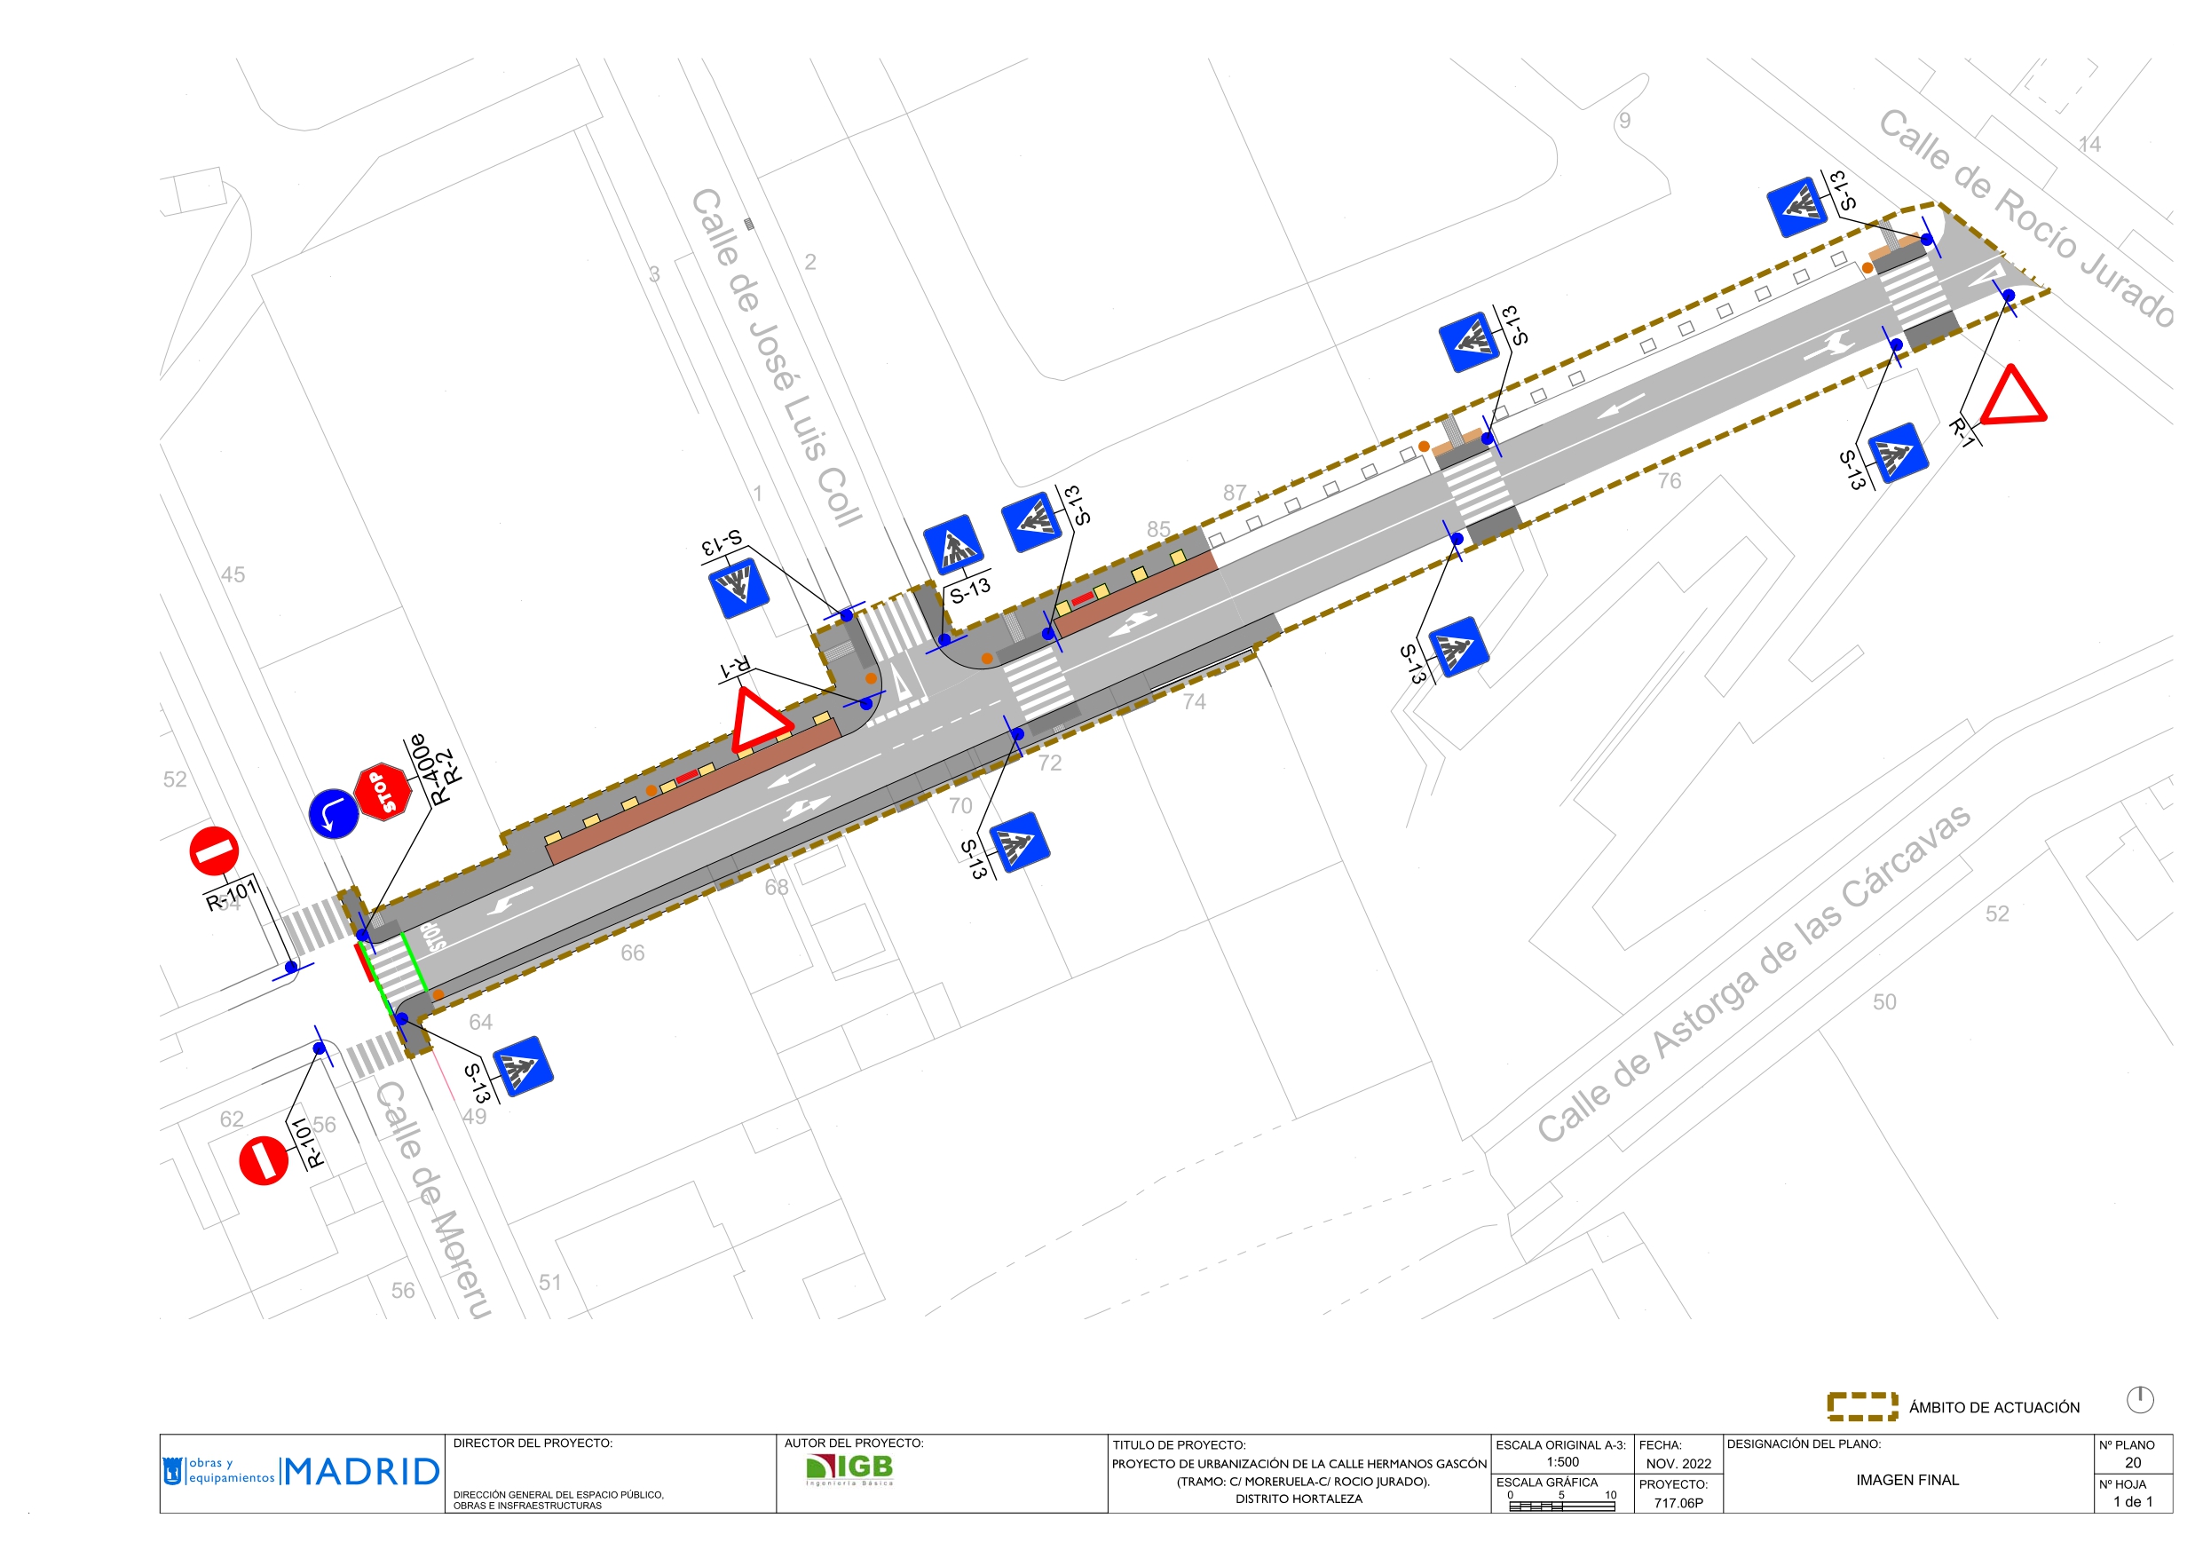Screen dimensions: 2203x1558
Task: Click the Calle de Astorga de las Cárcavas label
Action: [x=1753, y=975]
